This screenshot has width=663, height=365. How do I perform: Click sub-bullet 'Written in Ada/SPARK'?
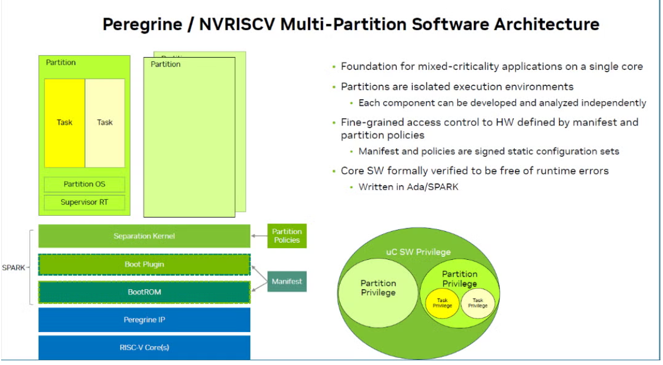(408, 187)
